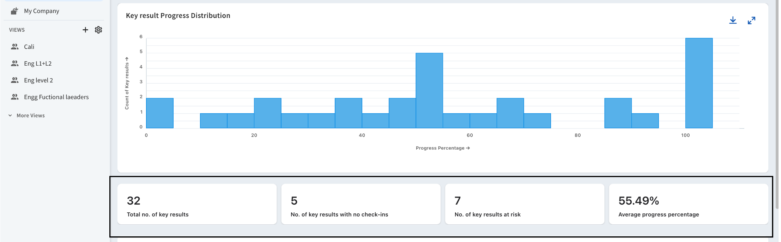Click the My Company building icon
The image size is (781, 242).
tap(14, 11)
